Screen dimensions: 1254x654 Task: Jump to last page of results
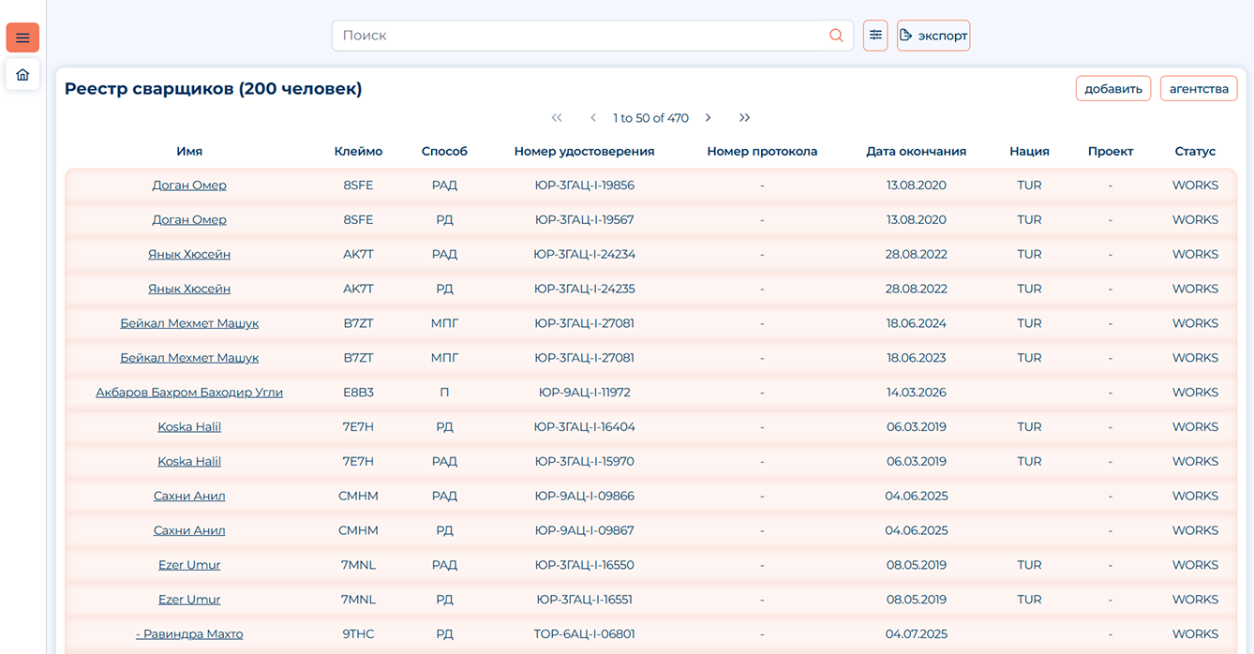[744, 118]
